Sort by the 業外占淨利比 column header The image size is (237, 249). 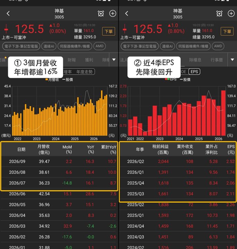point(212,149)
